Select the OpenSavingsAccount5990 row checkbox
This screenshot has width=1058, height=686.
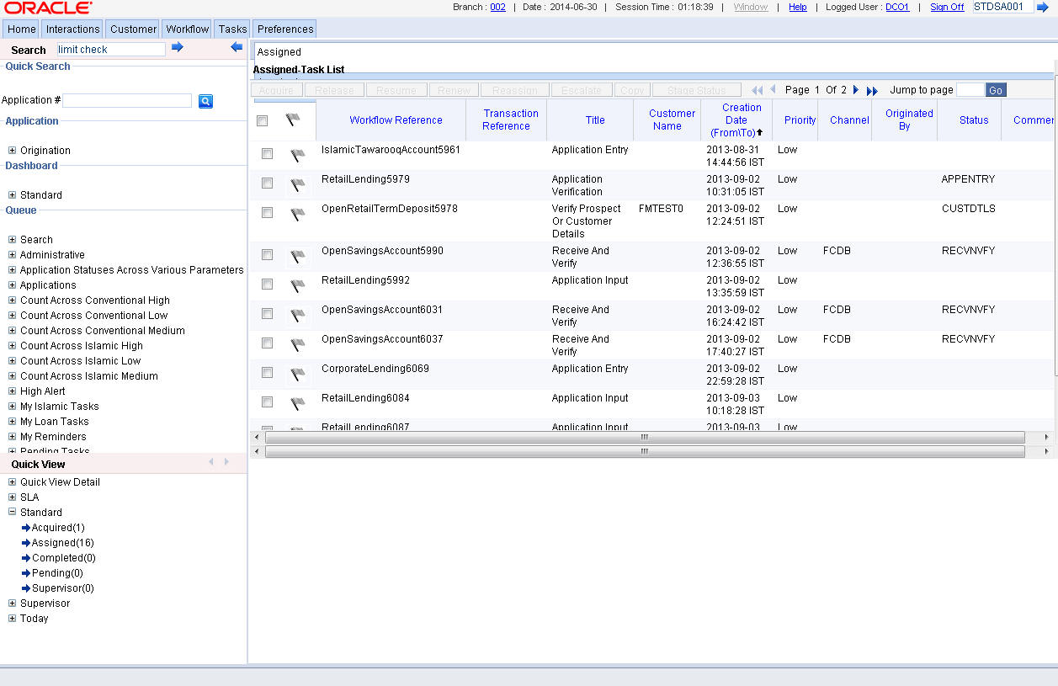click(267, 255)
